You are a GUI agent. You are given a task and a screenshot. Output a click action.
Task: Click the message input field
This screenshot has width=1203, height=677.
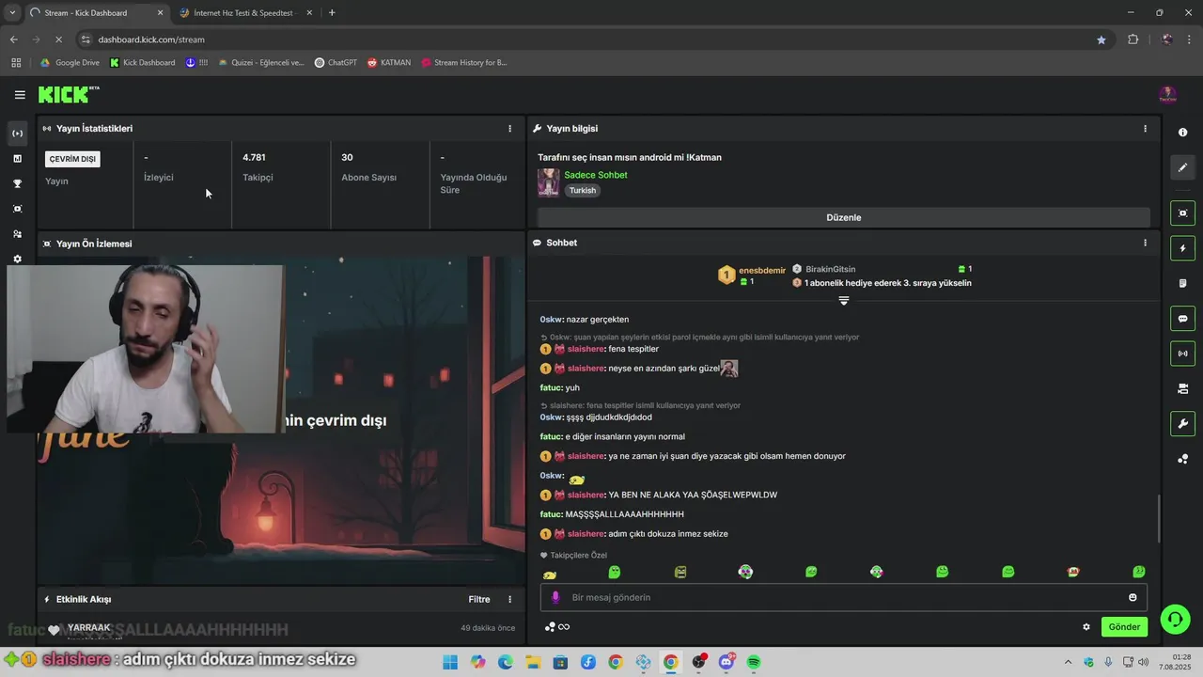pos(843,597)
